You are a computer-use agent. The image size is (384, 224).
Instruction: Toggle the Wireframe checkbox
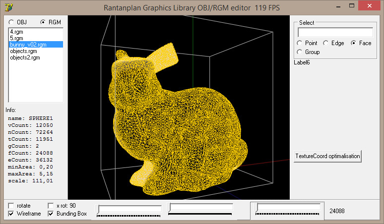pyautogui.click(x=11, y=214)
